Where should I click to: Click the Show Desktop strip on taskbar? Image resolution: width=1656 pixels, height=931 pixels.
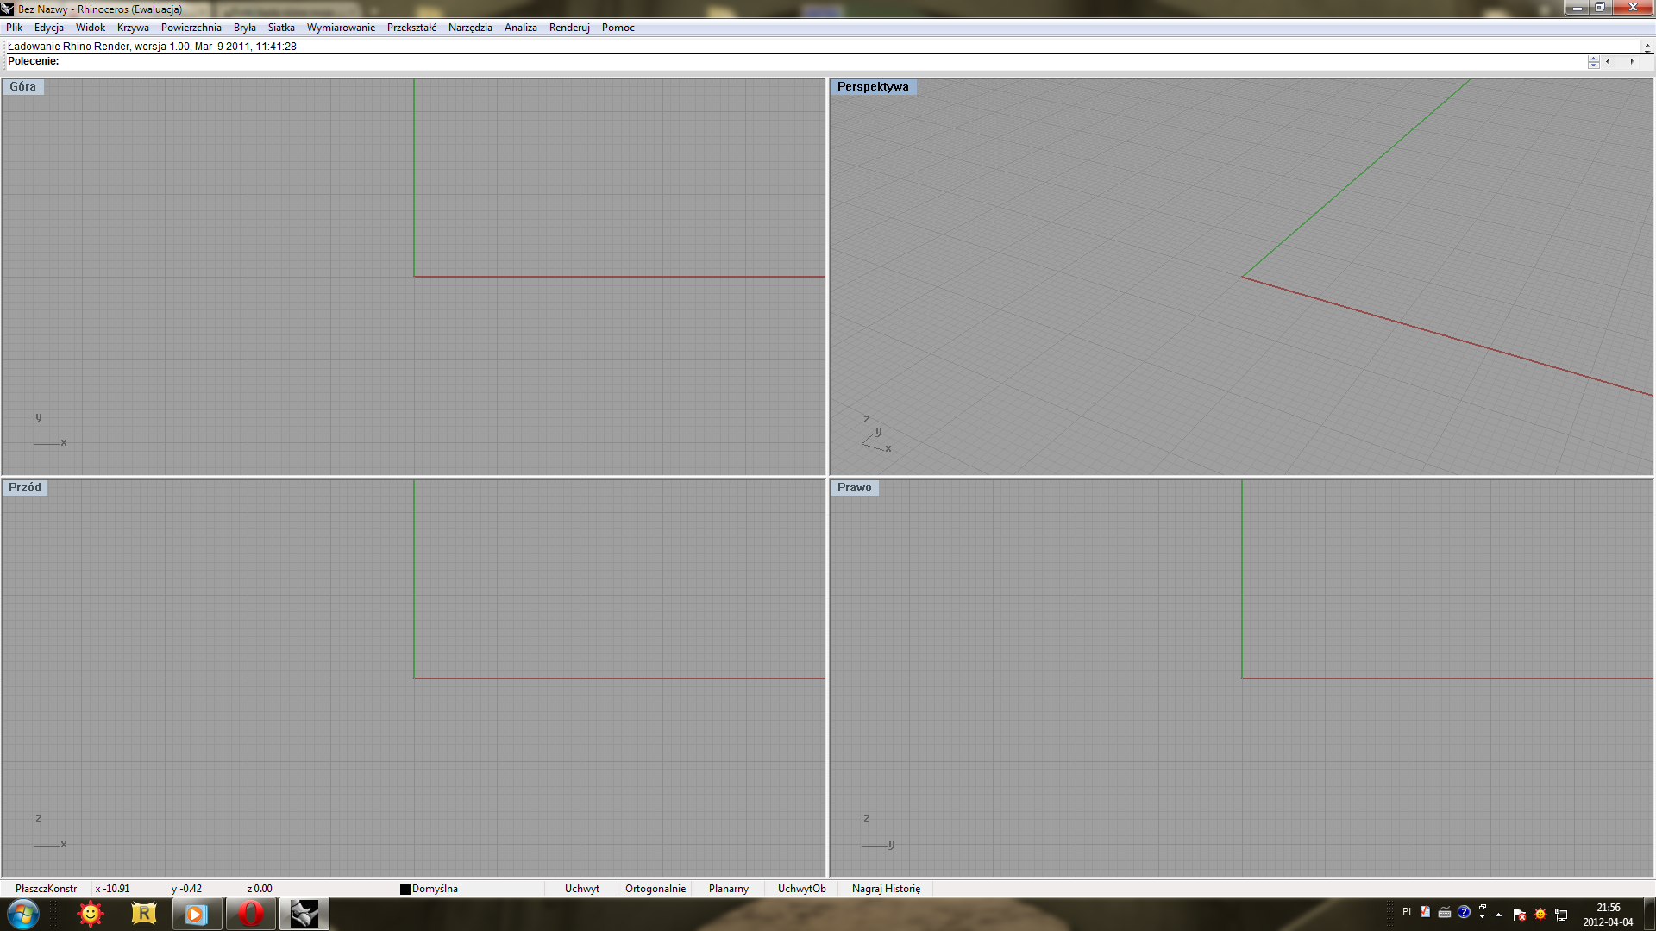click(1649, 914)
